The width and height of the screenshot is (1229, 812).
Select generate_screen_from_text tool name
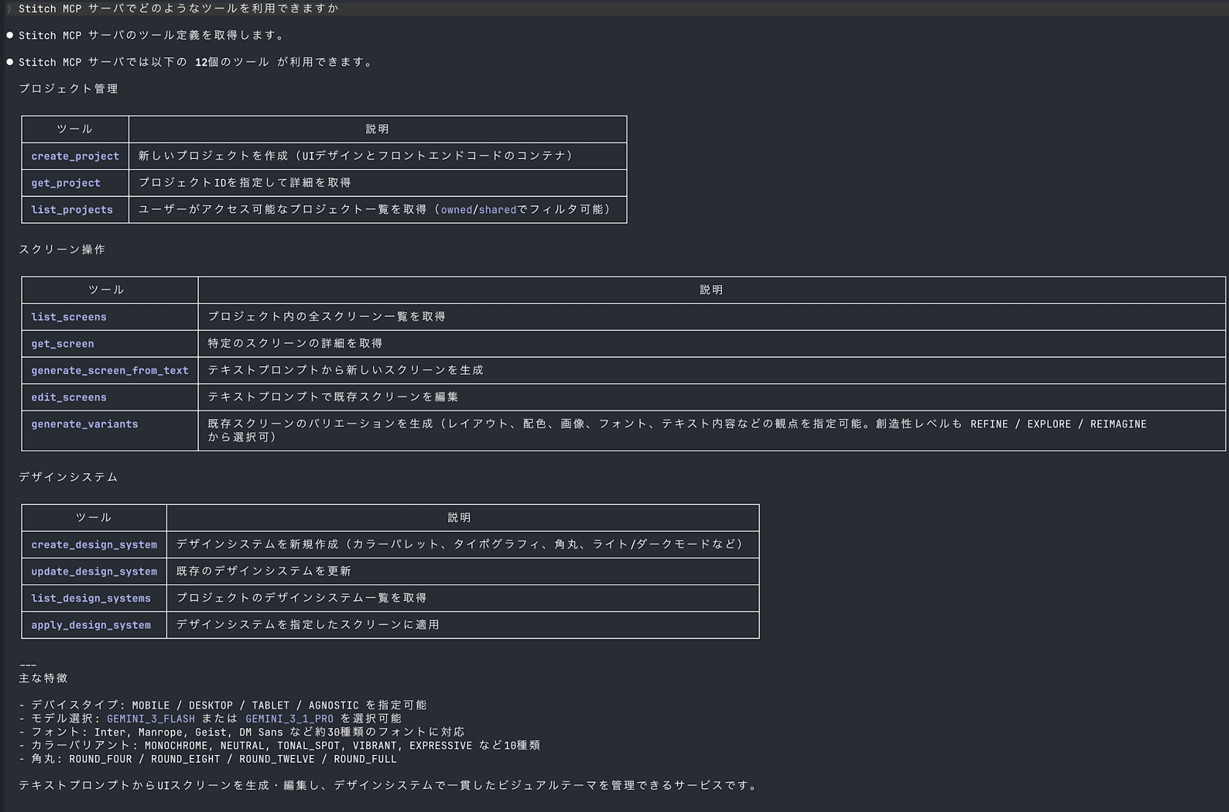(109, 370)
